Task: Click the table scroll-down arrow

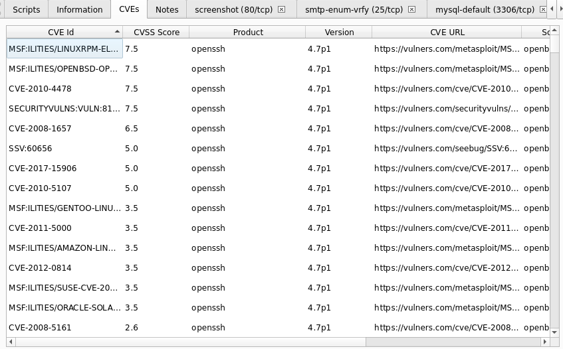Action: [x=554, y=332]
